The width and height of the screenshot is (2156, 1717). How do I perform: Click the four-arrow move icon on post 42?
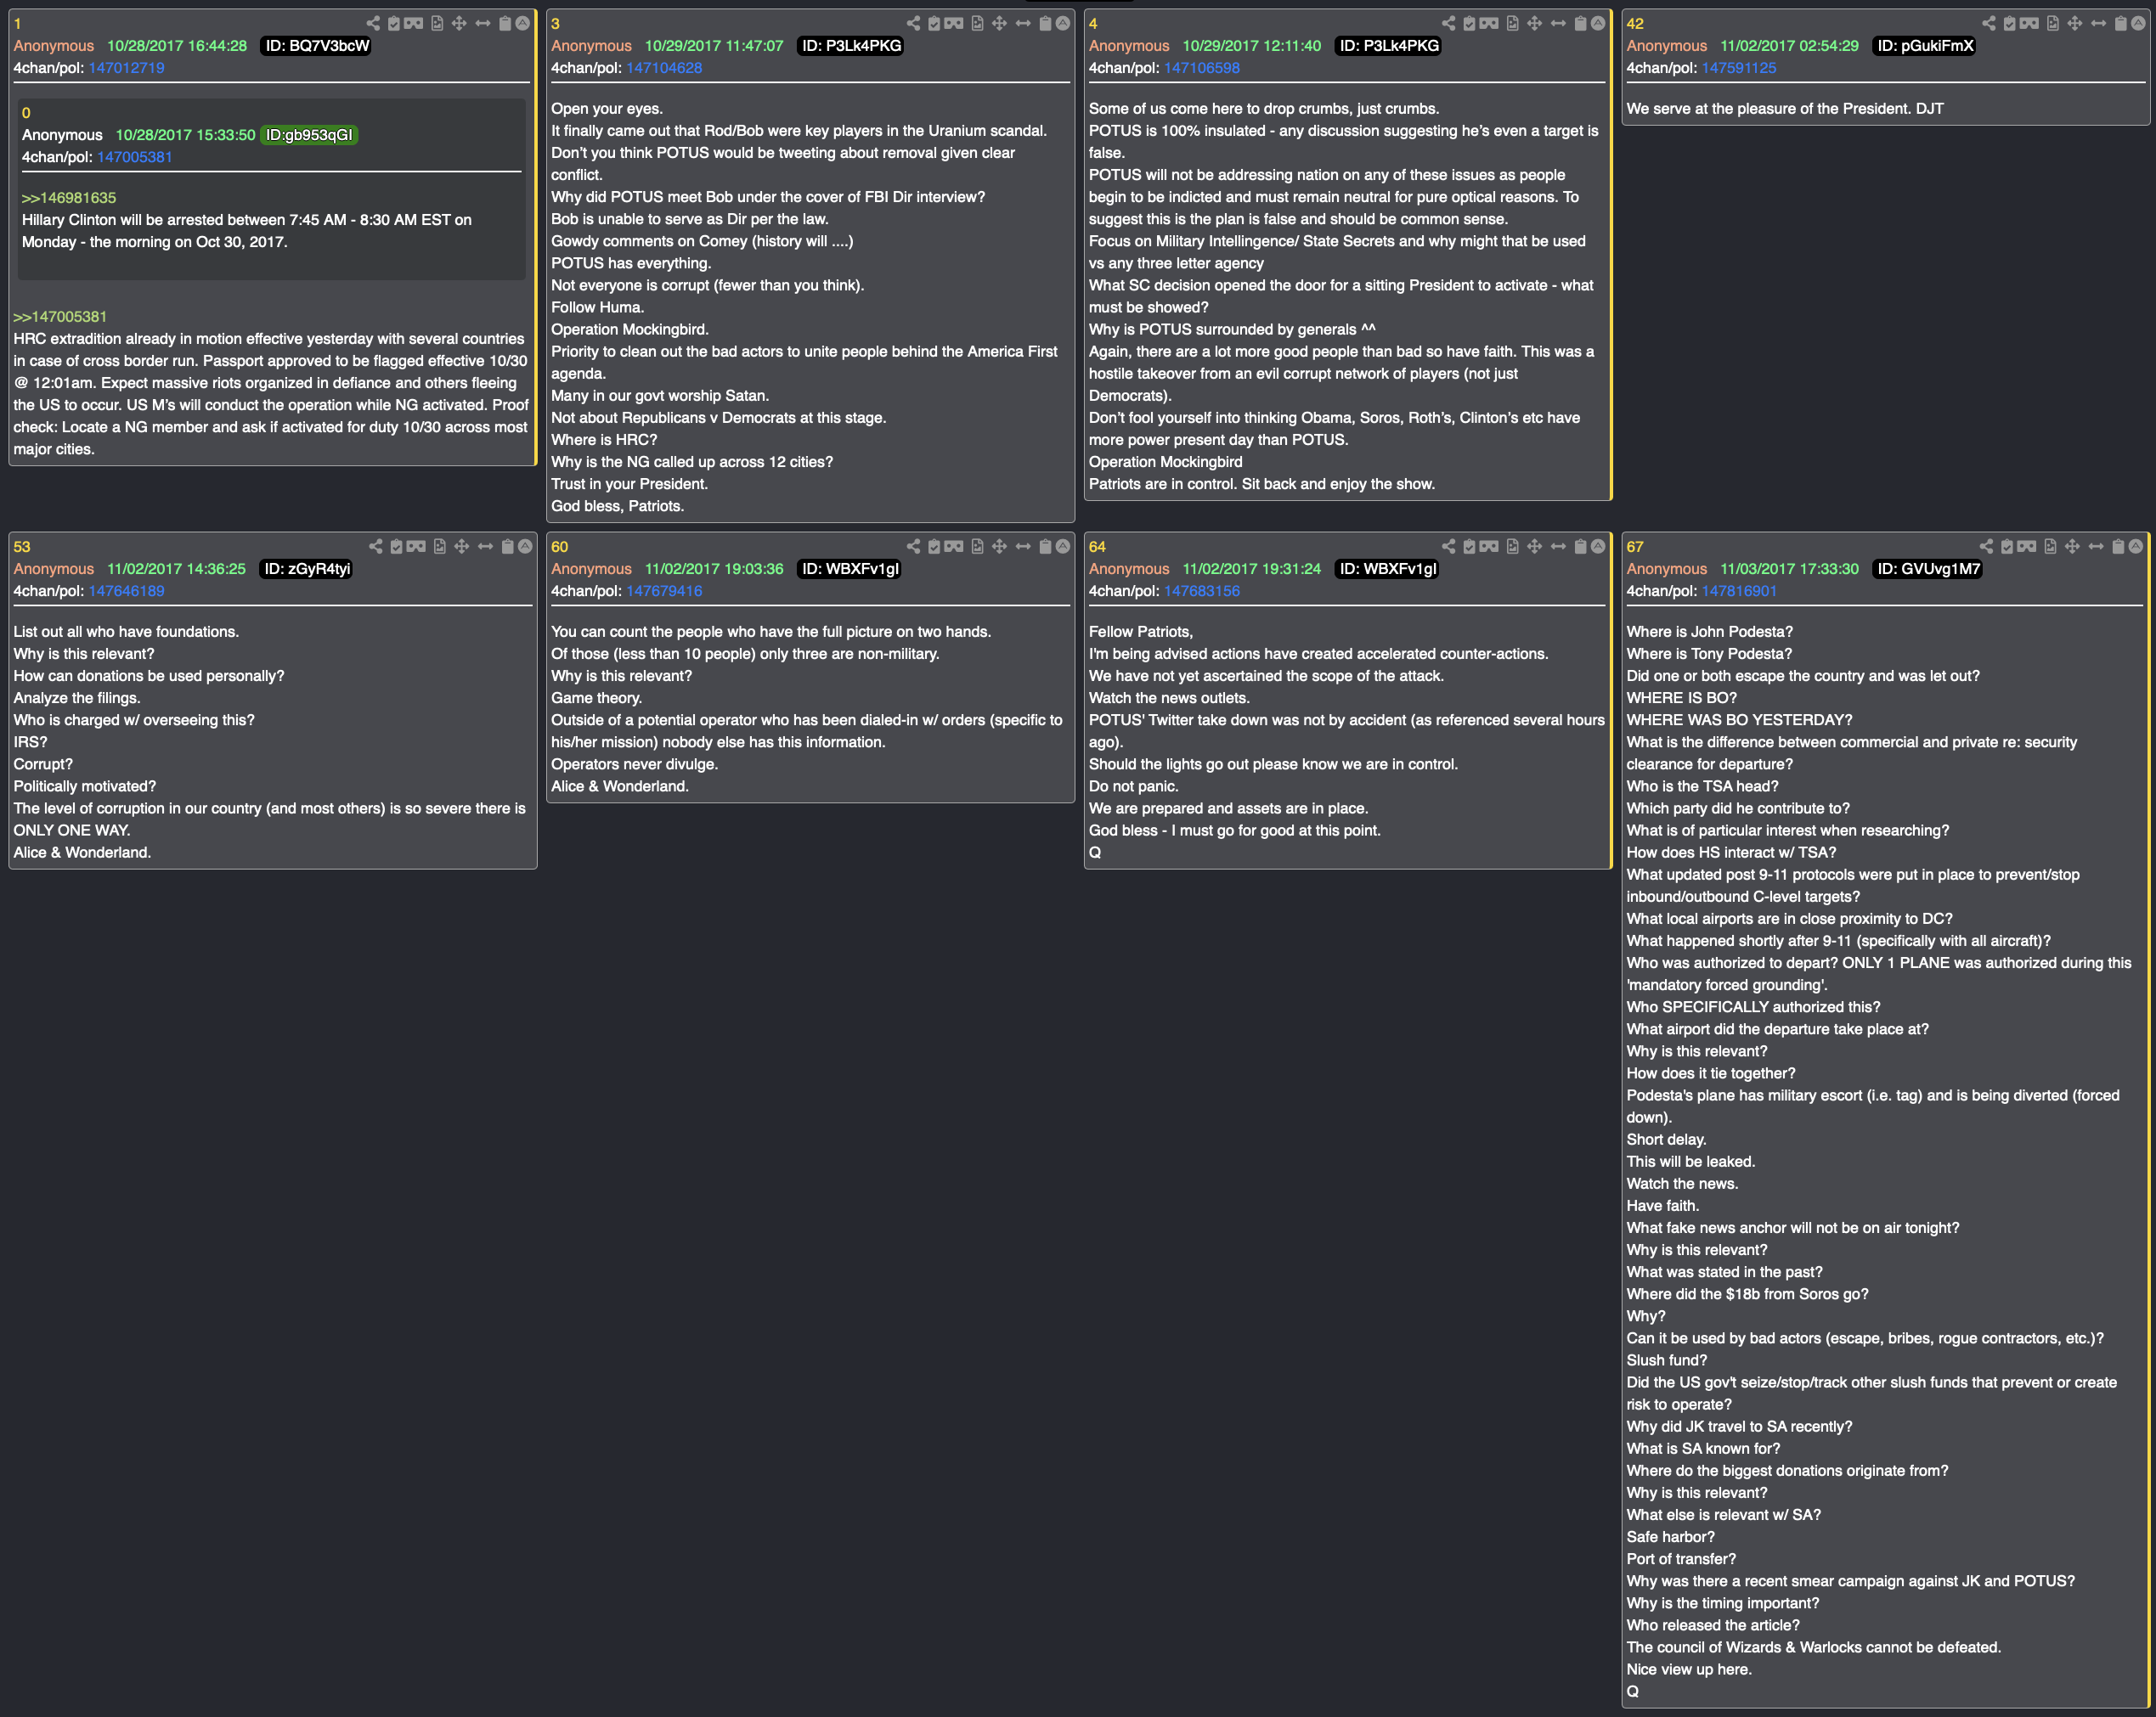2074,23
